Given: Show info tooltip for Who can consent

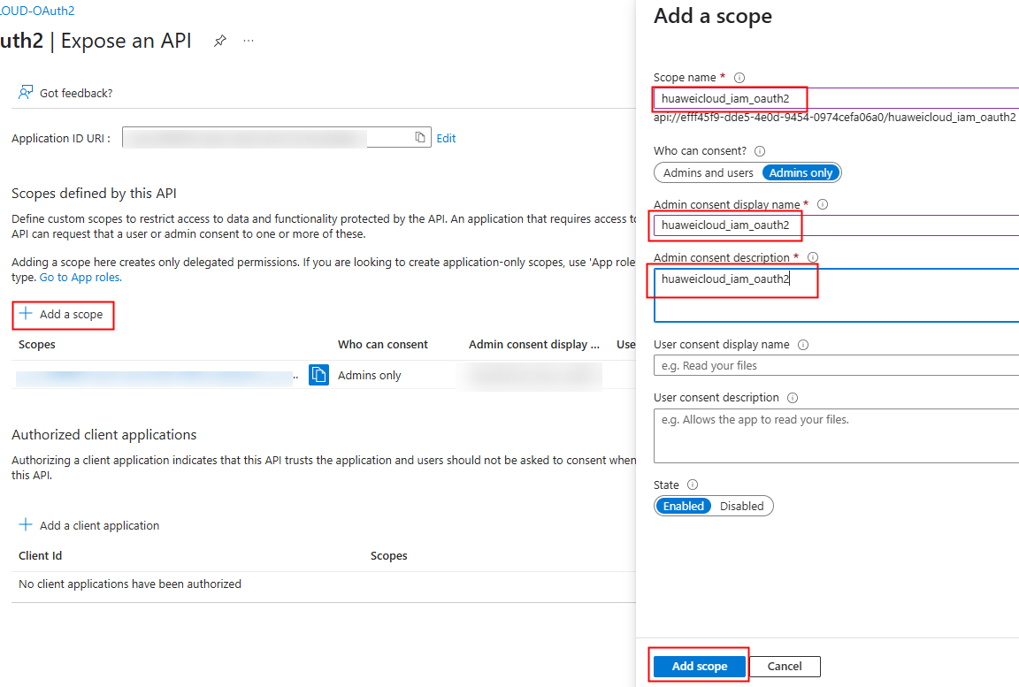Looking at the screenshot, I should pyautogui.click(x=760, y=151).
